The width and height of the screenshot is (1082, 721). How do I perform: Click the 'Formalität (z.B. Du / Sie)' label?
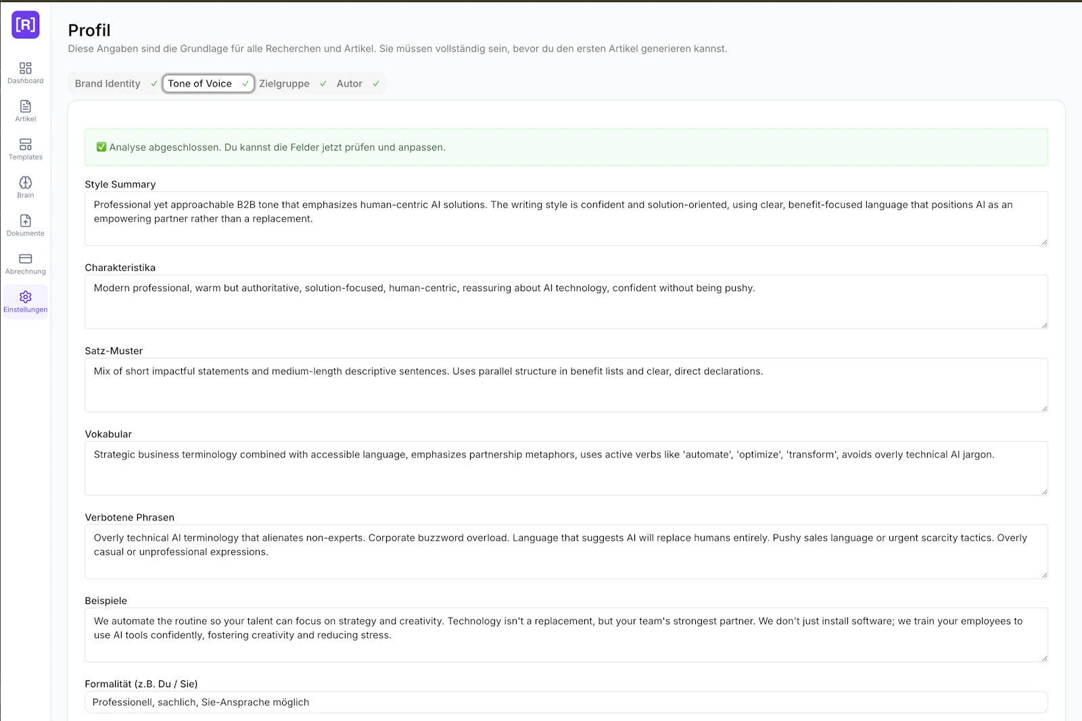click(141, 684)
